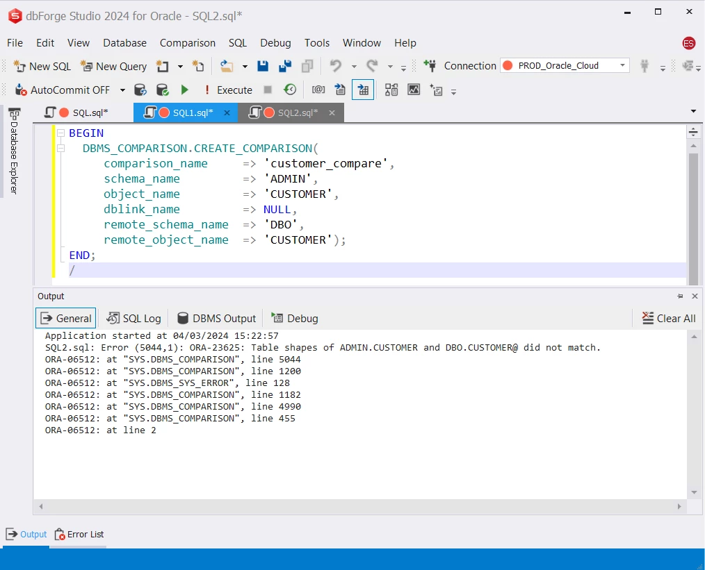The height and width of the screenshot is (570, 705).
Task: Open the Undo history dropdown
Action: (x=355, y=67)
